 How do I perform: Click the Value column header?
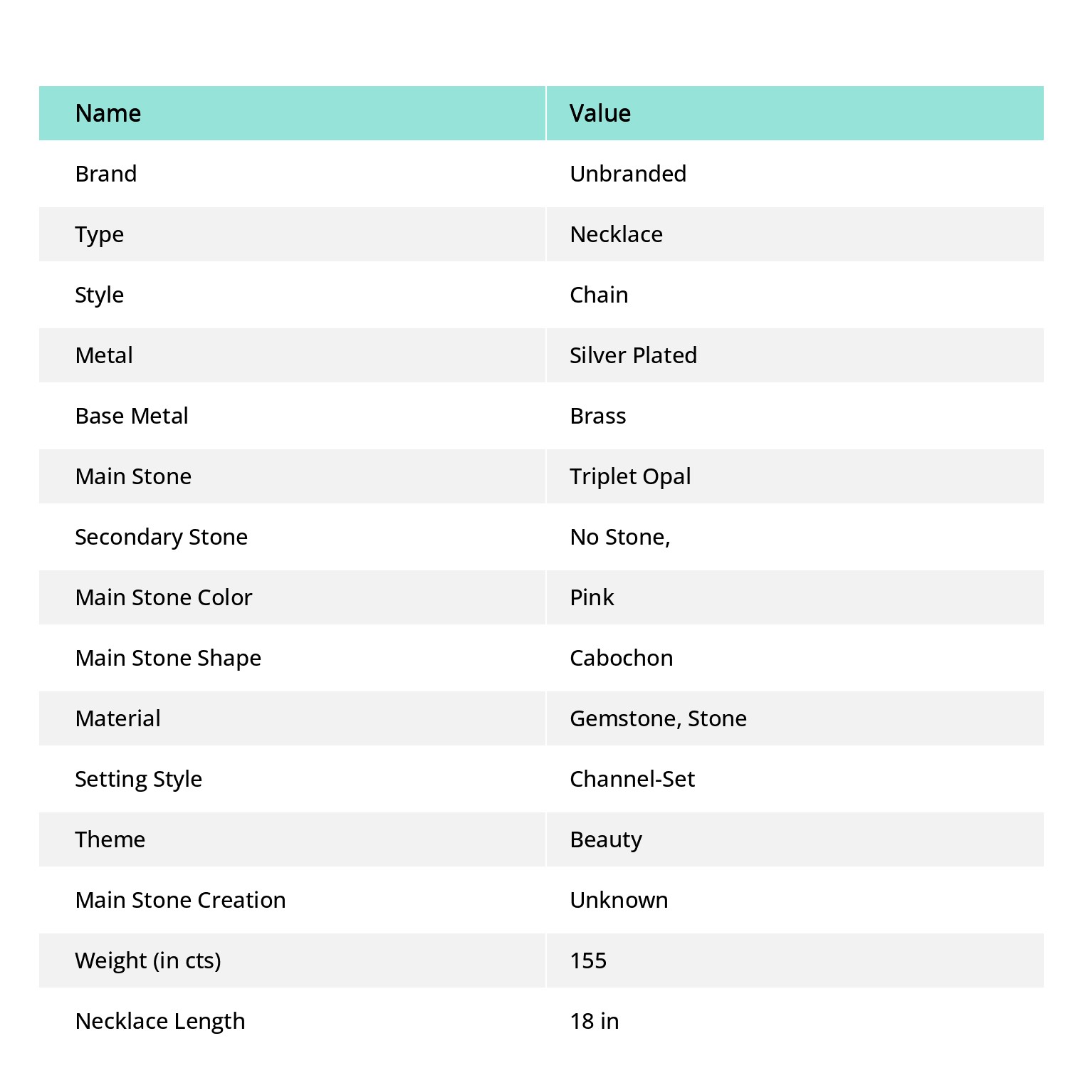tap(795, 113)
